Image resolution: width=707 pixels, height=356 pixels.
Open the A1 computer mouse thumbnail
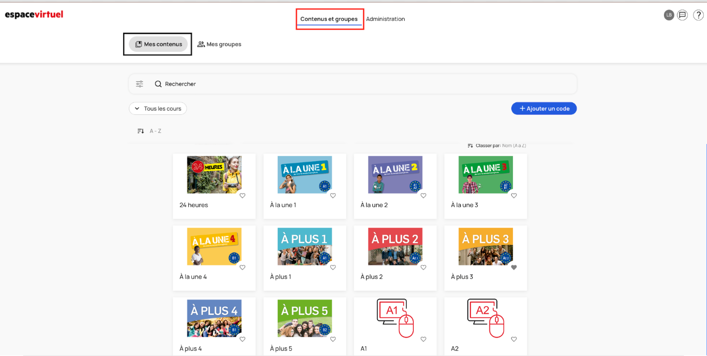395,318
